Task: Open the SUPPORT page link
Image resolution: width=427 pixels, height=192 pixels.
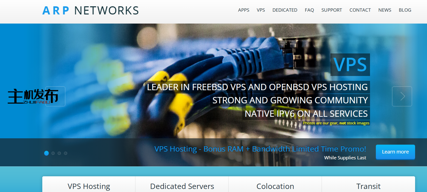Action: pos(332,10)
